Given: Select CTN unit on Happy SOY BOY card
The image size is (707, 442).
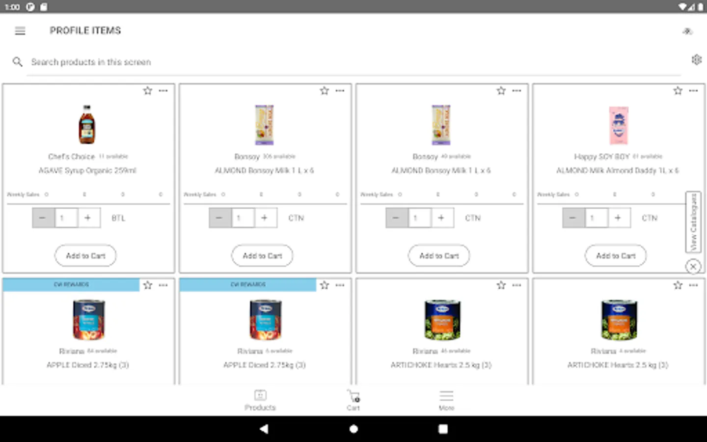Looking at the screenshot, I should (650, 218).
